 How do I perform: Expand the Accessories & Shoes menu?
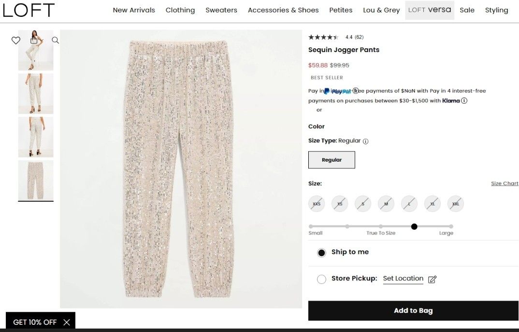pos(283,10)
